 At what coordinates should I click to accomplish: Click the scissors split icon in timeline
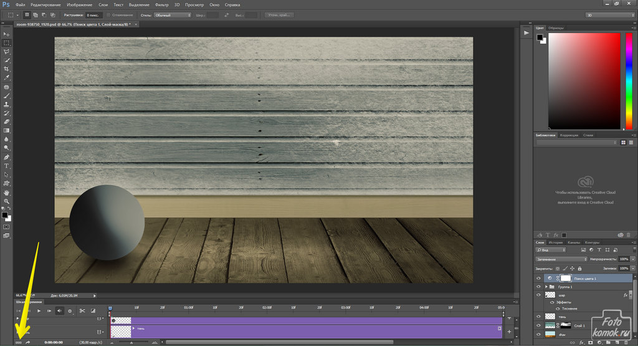click(82, 310)
